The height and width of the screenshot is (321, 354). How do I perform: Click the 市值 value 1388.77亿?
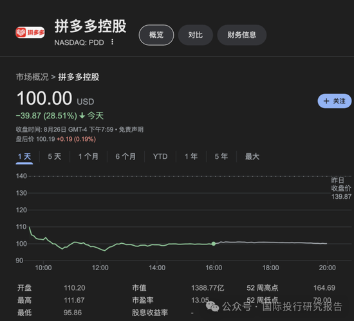[208, 288]
